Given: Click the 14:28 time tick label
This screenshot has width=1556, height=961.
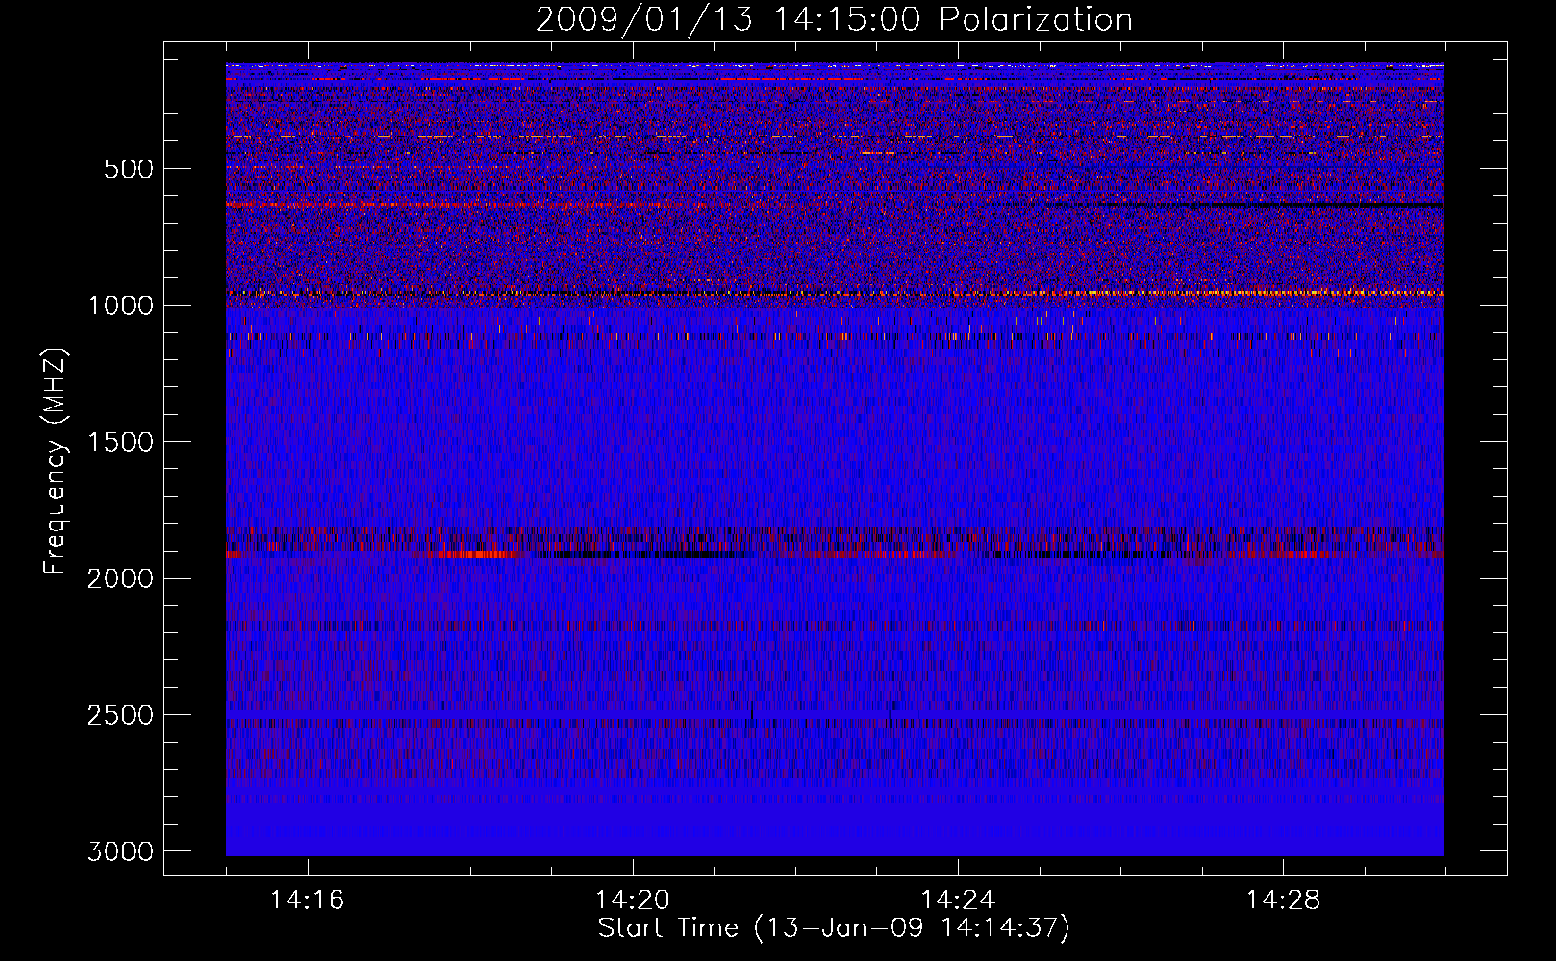Looking at the screenshot, I should click(1283, 900).
